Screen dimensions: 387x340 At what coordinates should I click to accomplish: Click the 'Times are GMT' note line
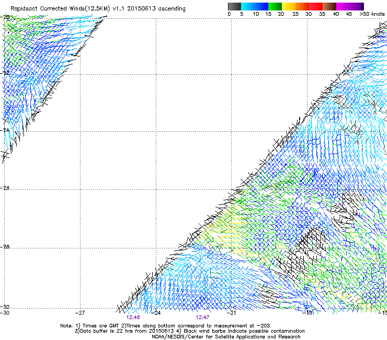pyautogui.click(x=165, y=326)
